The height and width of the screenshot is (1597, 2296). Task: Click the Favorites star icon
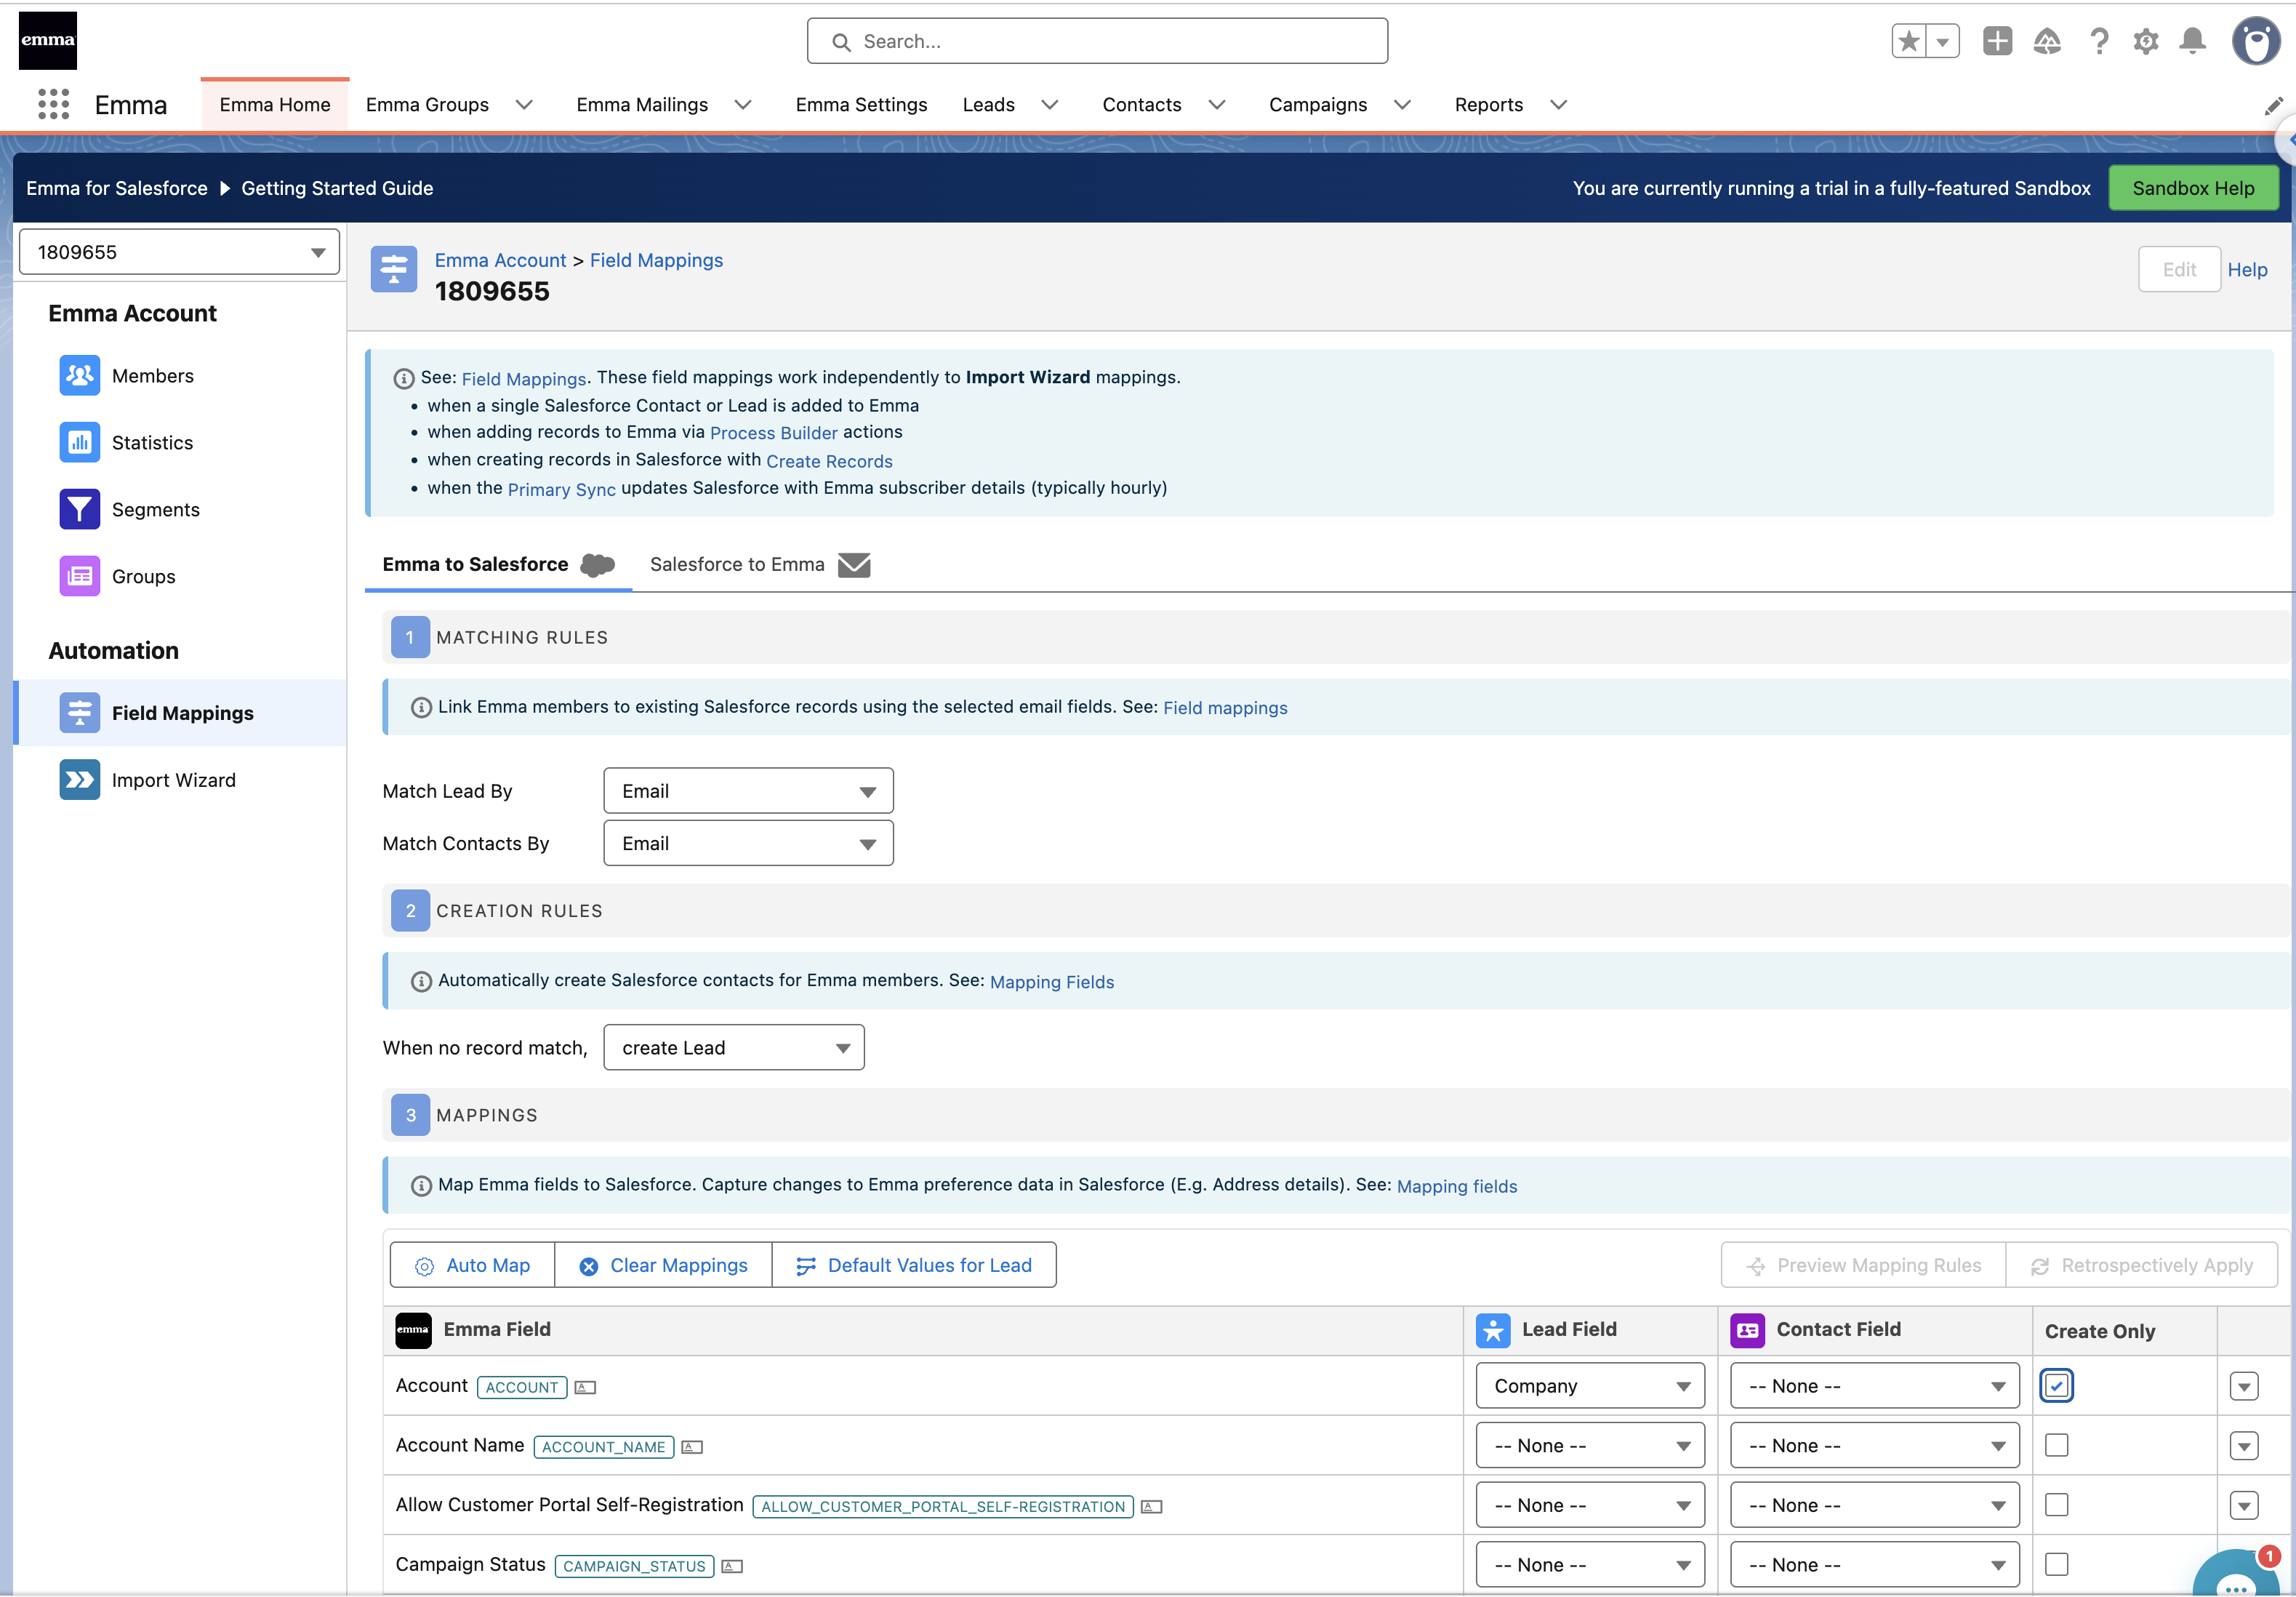pyautogui.click(x=1909, y=41)
